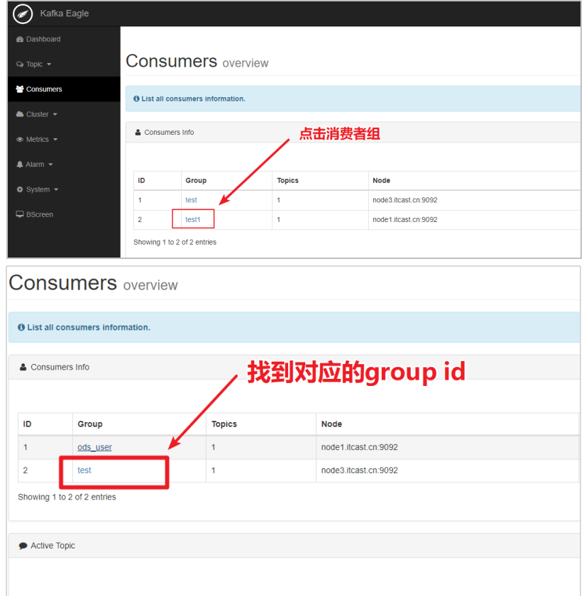Click the ID column header in lower table
584x596 pixels.
click(x=27, y=424)
